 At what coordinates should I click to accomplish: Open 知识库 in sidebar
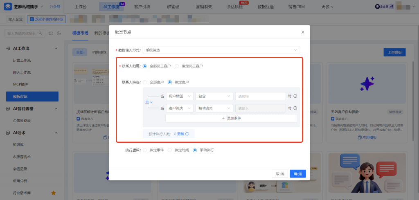[18, 145]
